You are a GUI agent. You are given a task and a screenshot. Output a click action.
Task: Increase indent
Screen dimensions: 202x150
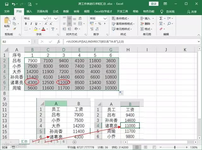pos(69,29)
